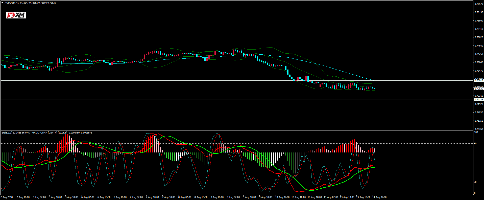Click the 7 Aug 18:00 time label
Image resolution: width=484 pixels, height=200 pixels.
pos(168,197)
